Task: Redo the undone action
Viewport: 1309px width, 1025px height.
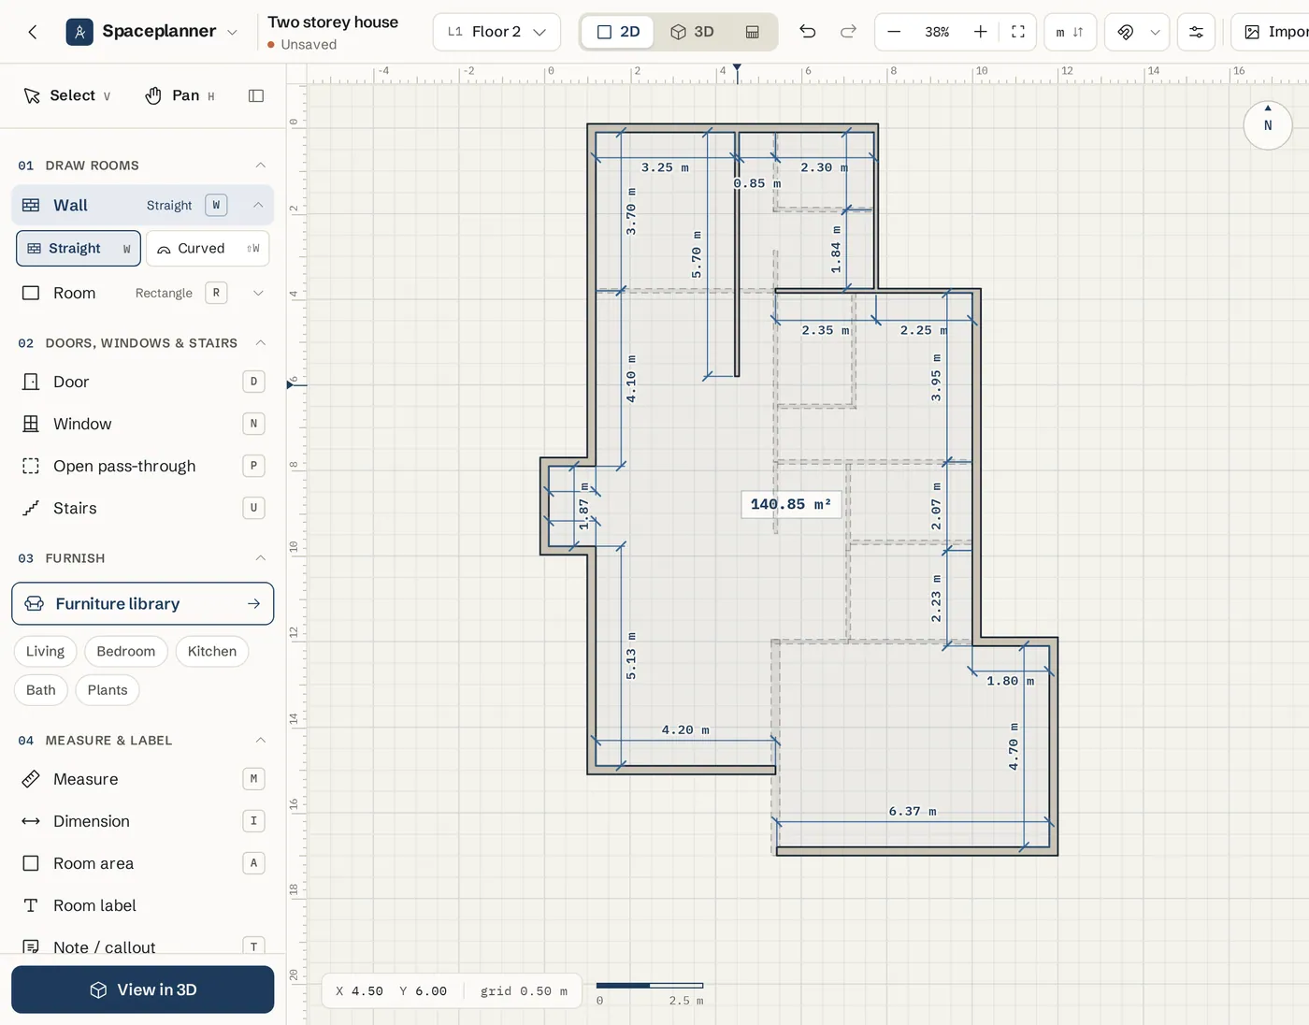Action: [848, 32]
